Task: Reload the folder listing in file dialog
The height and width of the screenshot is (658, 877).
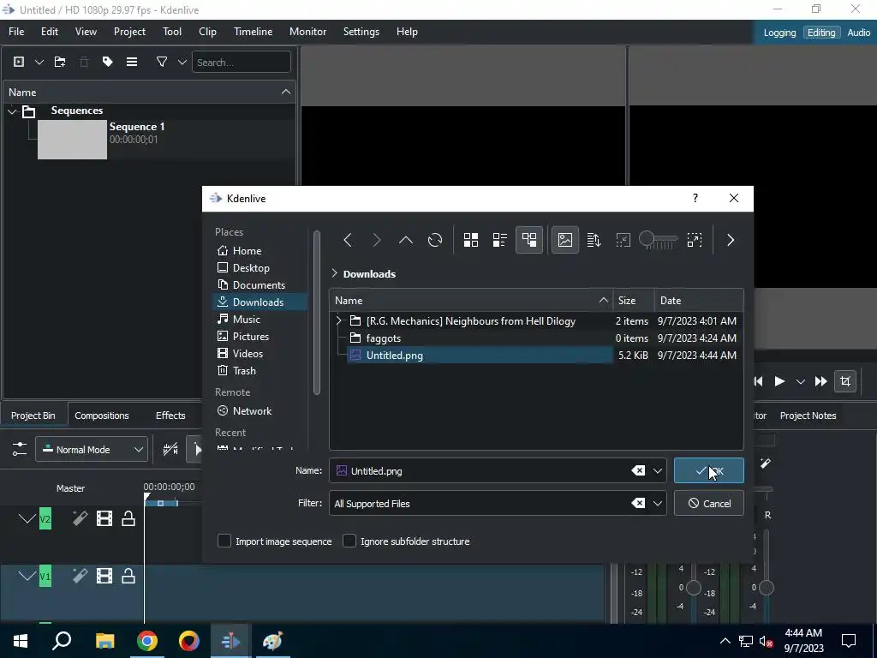Action: coord(434,240)
